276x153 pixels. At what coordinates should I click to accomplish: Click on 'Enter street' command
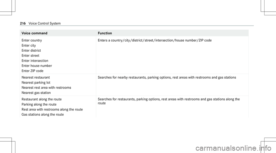click(x=30, y=56)
